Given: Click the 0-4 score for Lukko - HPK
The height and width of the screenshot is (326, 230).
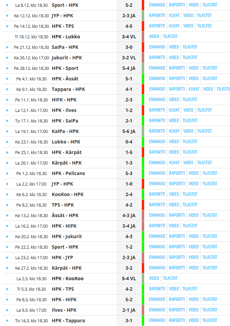Looking at the screenshot, I should pos(129,142).
